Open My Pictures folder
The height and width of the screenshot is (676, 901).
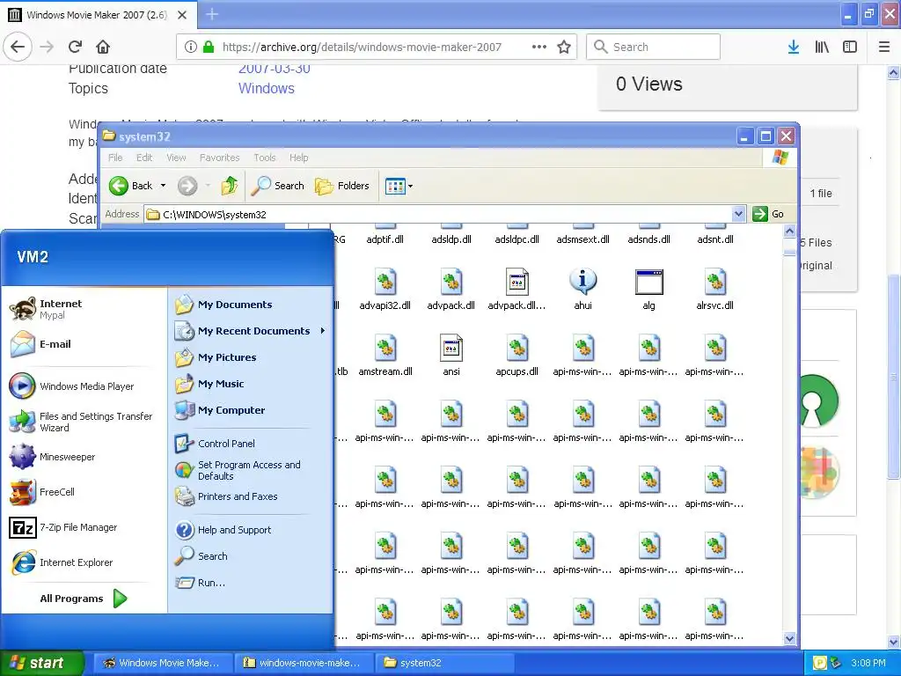coord(216,357)
